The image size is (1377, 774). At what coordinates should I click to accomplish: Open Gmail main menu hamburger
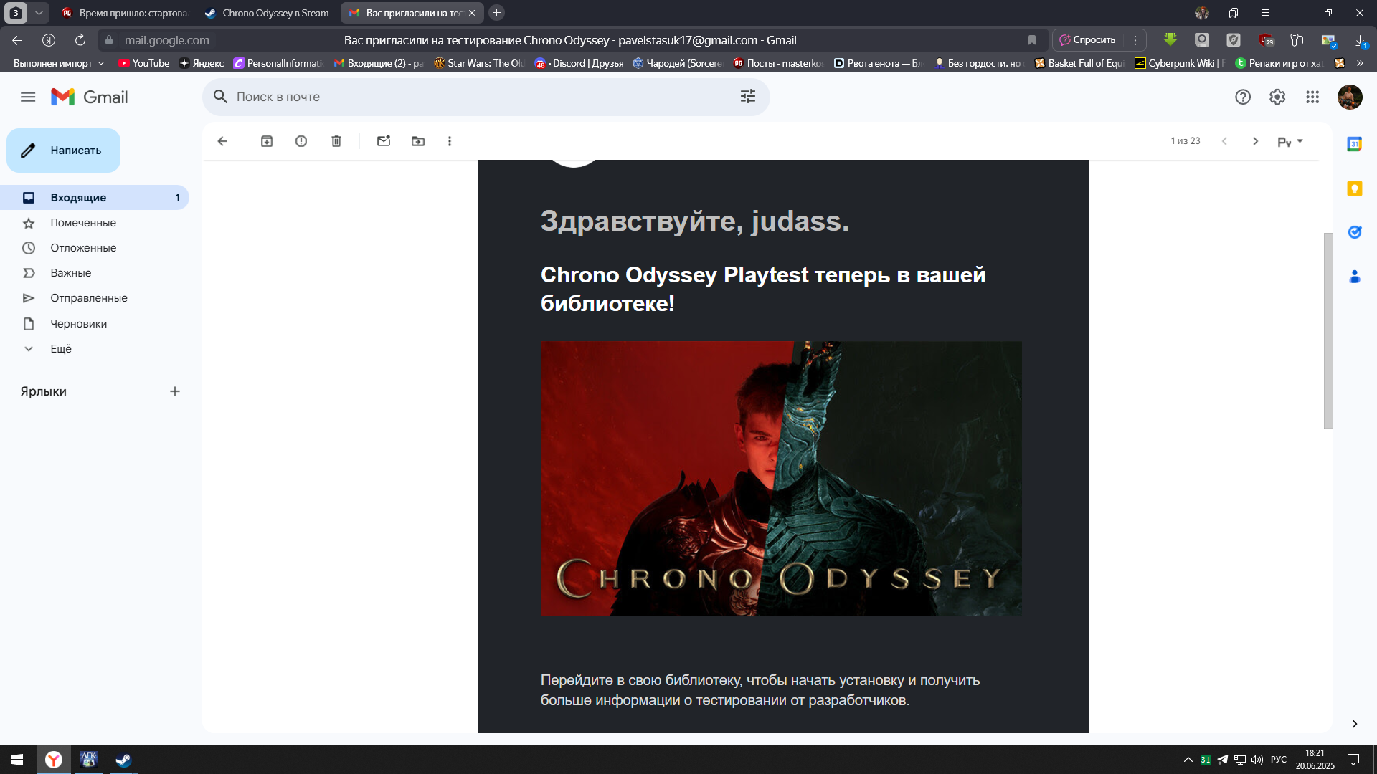(x=28, y=97)
